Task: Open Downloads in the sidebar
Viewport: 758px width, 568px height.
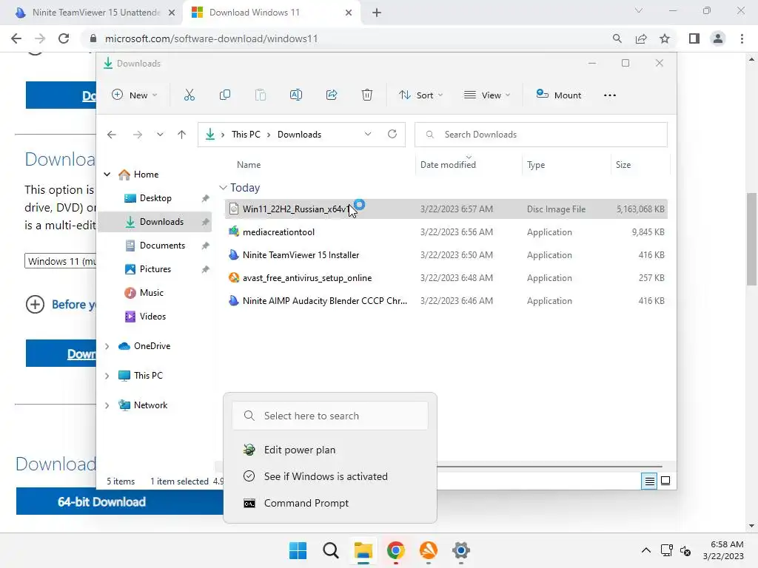Action: [155, 222]
